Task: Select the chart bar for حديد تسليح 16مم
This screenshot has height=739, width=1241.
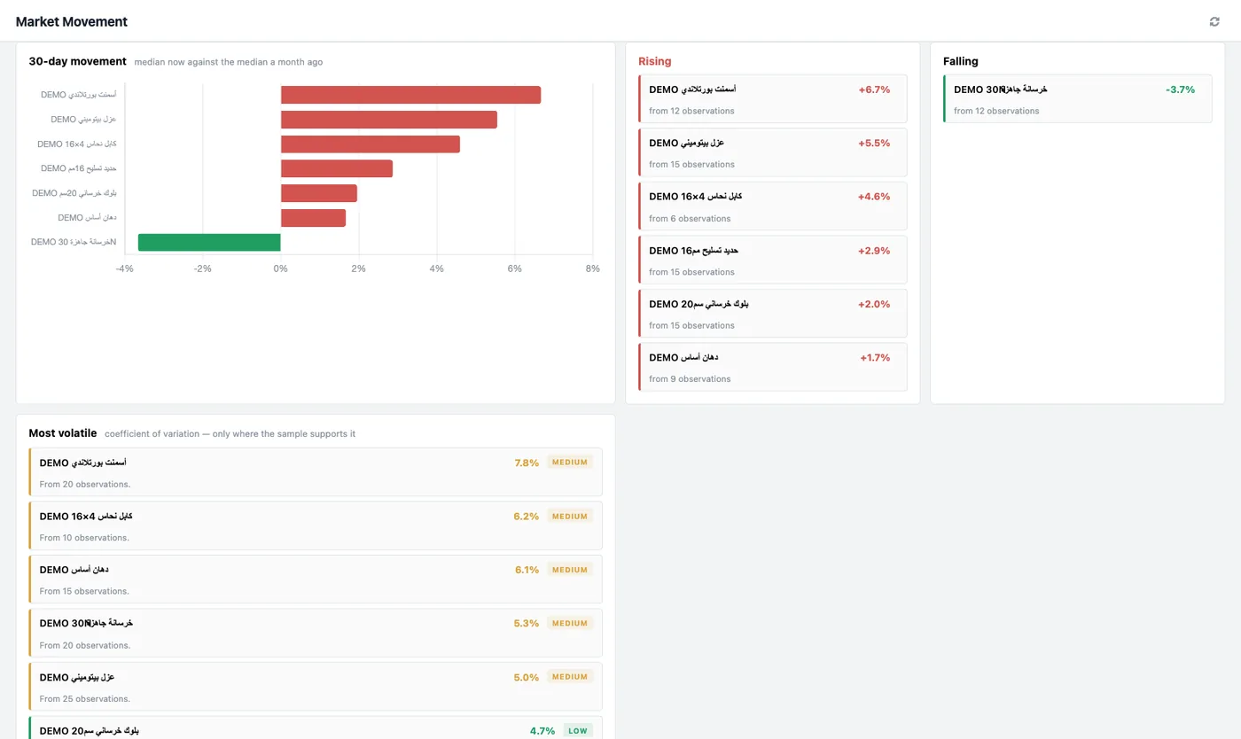Action: [x=337, y=168]
